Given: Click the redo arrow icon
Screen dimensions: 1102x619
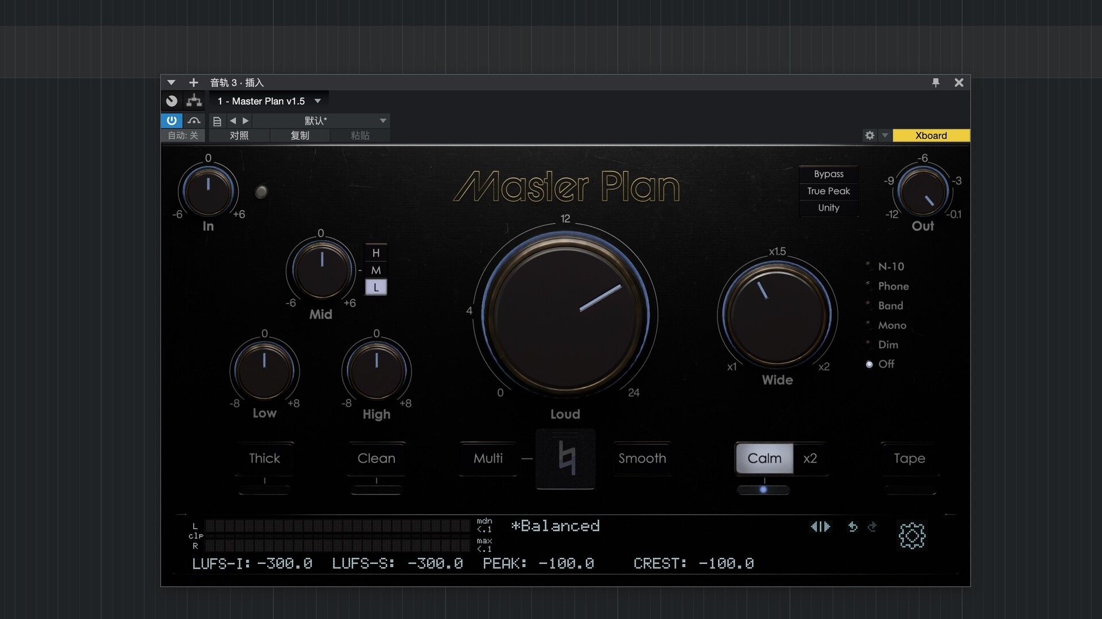Looking at the screenshot, I should click(x=872, y=526).
